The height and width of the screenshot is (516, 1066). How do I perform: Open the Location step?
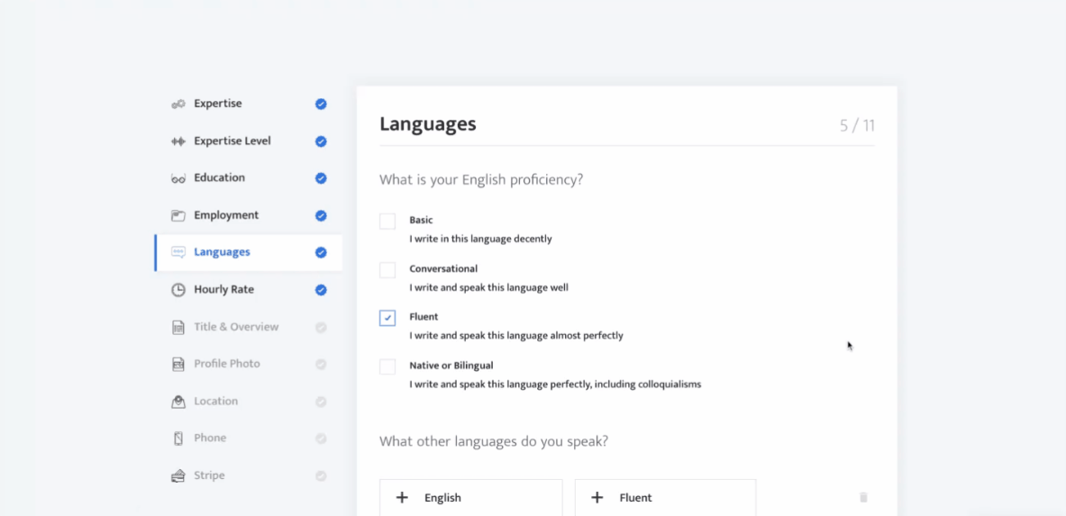pyautogui.click(x=249, y=401)
